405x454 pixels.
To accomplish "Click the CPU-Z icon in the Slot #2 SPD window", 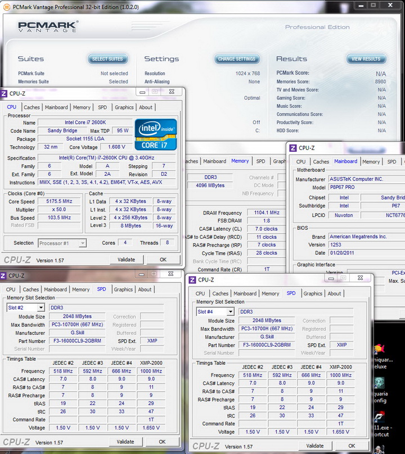I will (x=3, y=276).
